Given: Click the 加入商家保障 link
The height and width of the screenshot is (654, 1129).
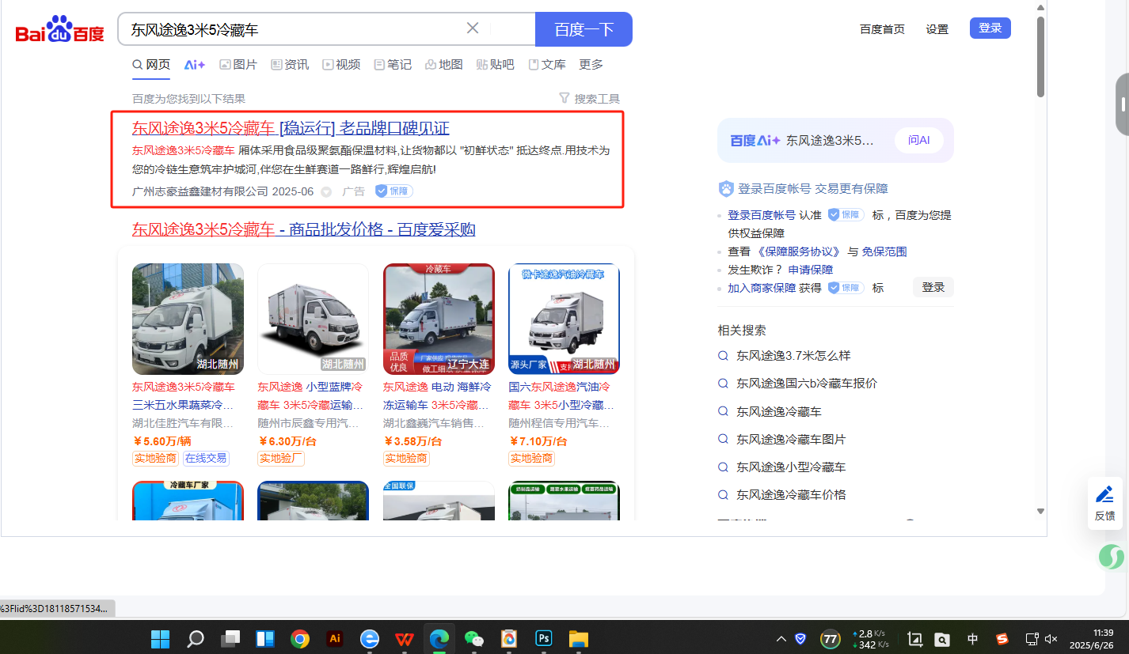Looking at the screenshot, I should (762, 288).
